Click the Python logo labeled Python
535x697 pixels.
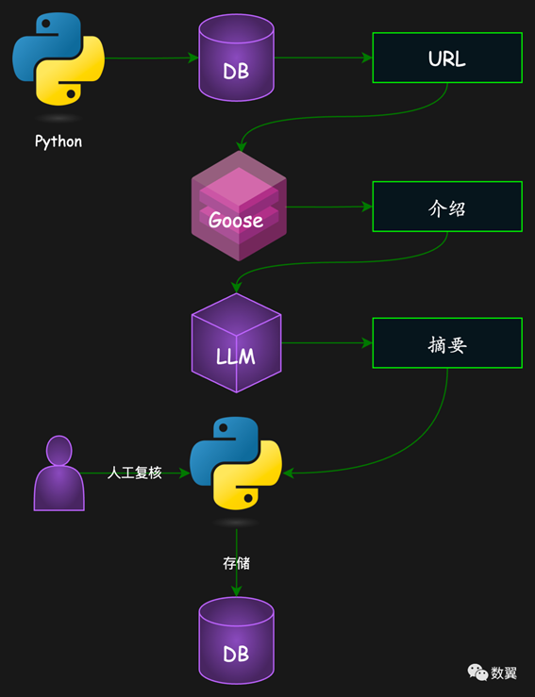59,59
